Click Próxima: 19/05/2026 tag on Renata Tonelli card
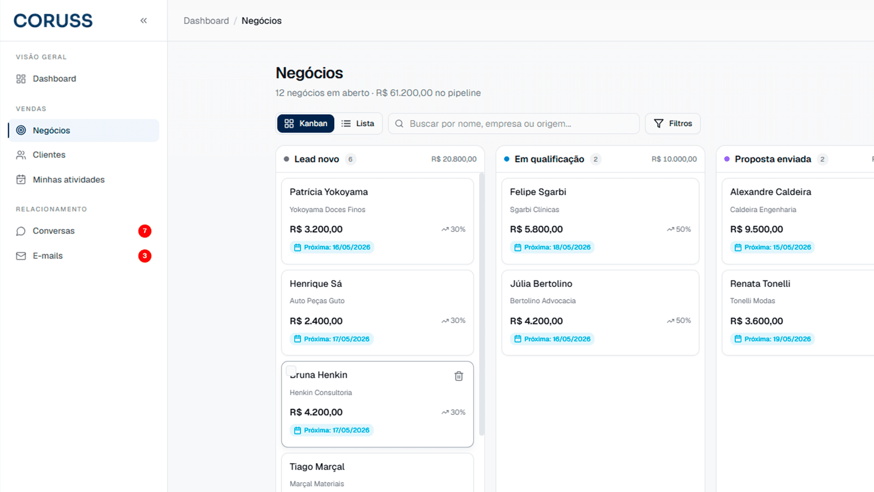 772,339
